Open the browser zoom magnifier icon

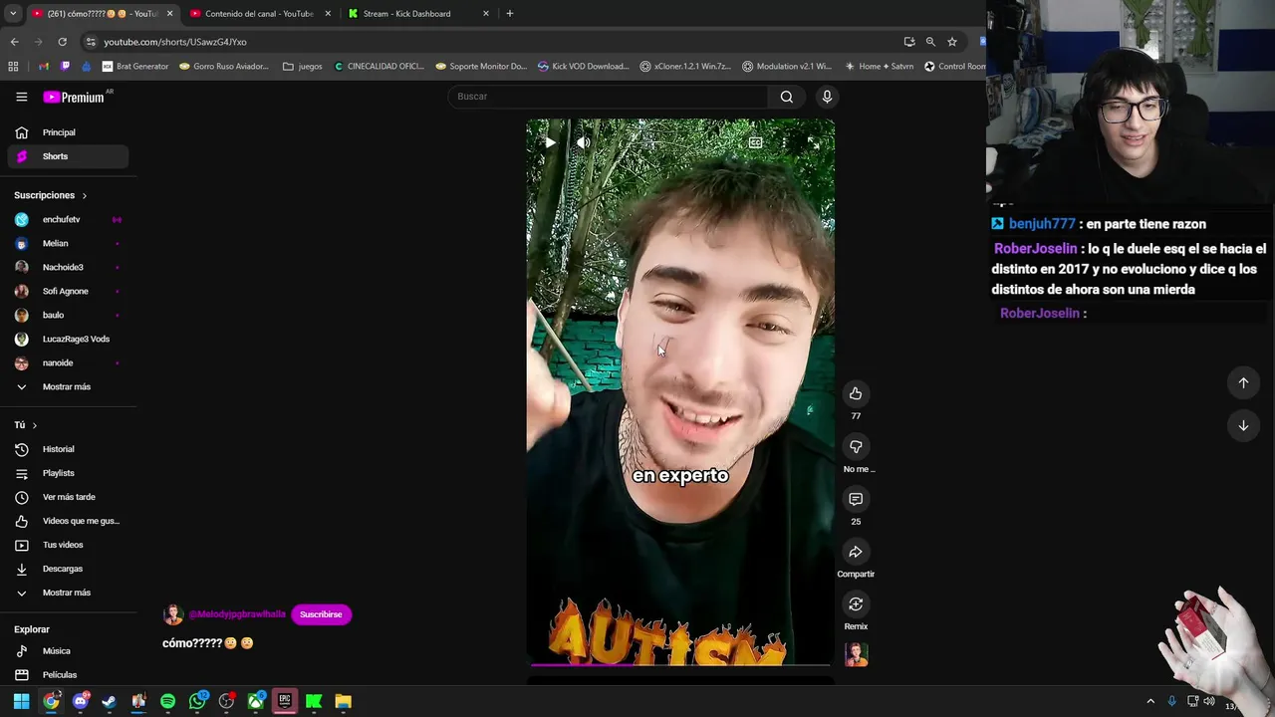[930, 42]
